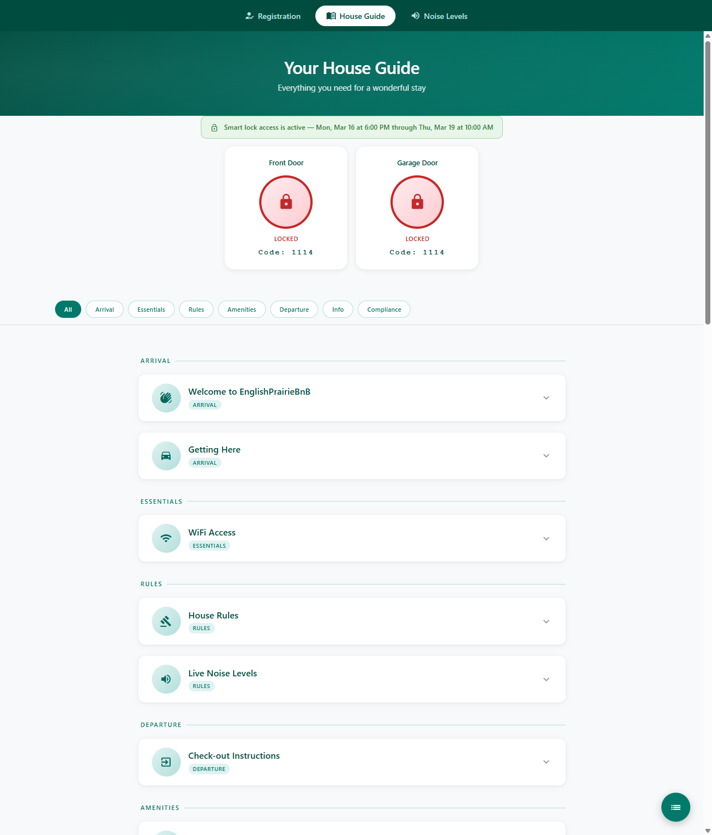Expand the Welcome to EnglishPrairieBnB section

tap(546, 398)
